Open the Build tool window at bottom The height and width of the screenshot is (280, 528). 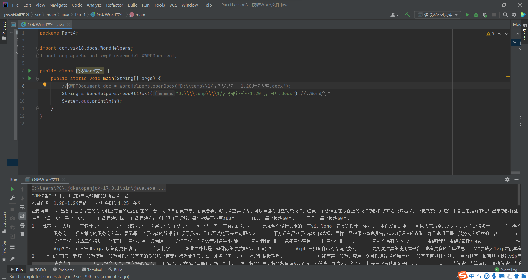115,270
